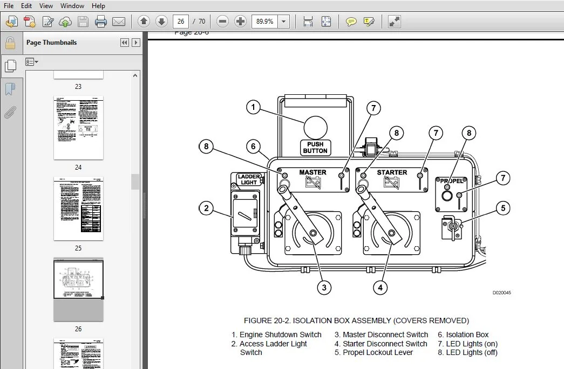Zoom in with the plus button
Viewport: 564px width, 369px height.
240,21
